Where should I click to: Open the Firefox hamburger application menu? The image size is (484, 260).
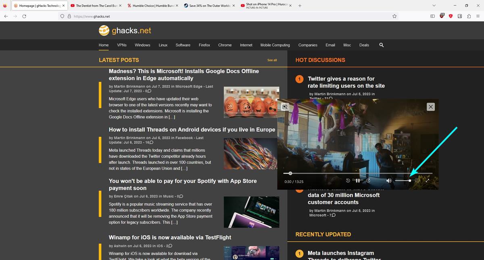478,16
